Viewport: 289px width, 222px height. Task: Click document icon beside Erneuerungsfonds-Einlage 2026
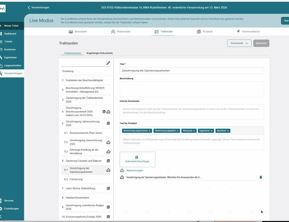[x=108, y=217]
